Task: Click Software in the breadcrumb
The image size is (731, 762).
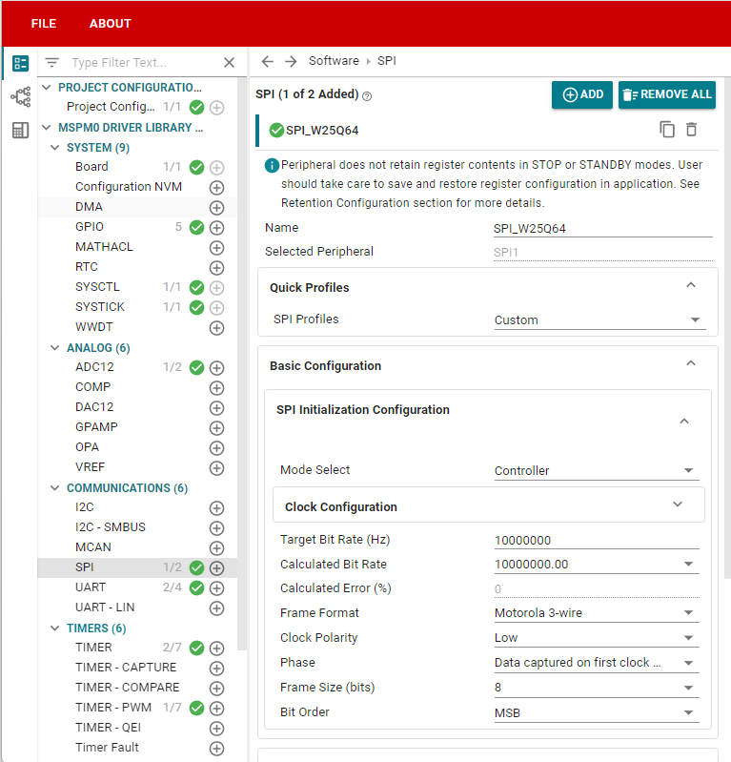Action: pos(334,61)
